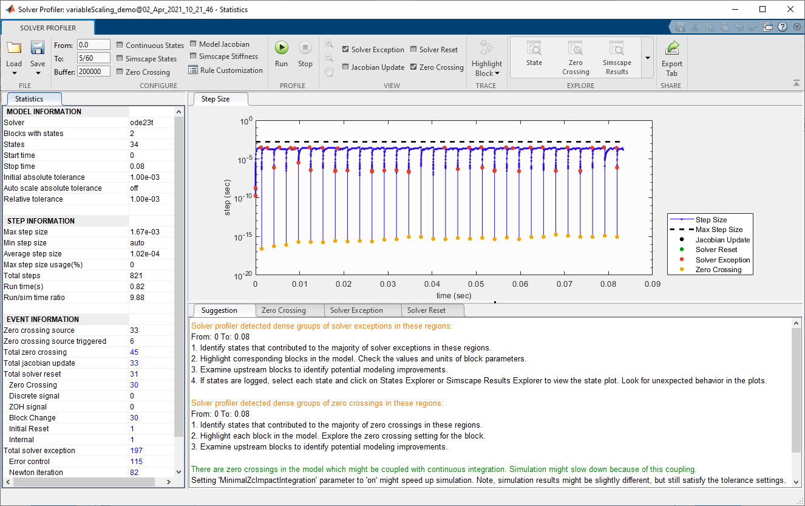Open the Load dropdown menu
Image resolution: width=805 pixels, height=506 pixels.
pyautogui.click(x=14, y=74)
